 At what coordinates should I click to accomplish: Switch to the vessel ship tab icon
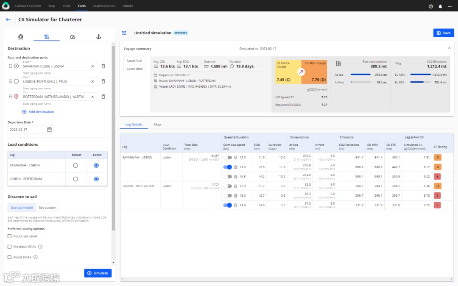20,36
